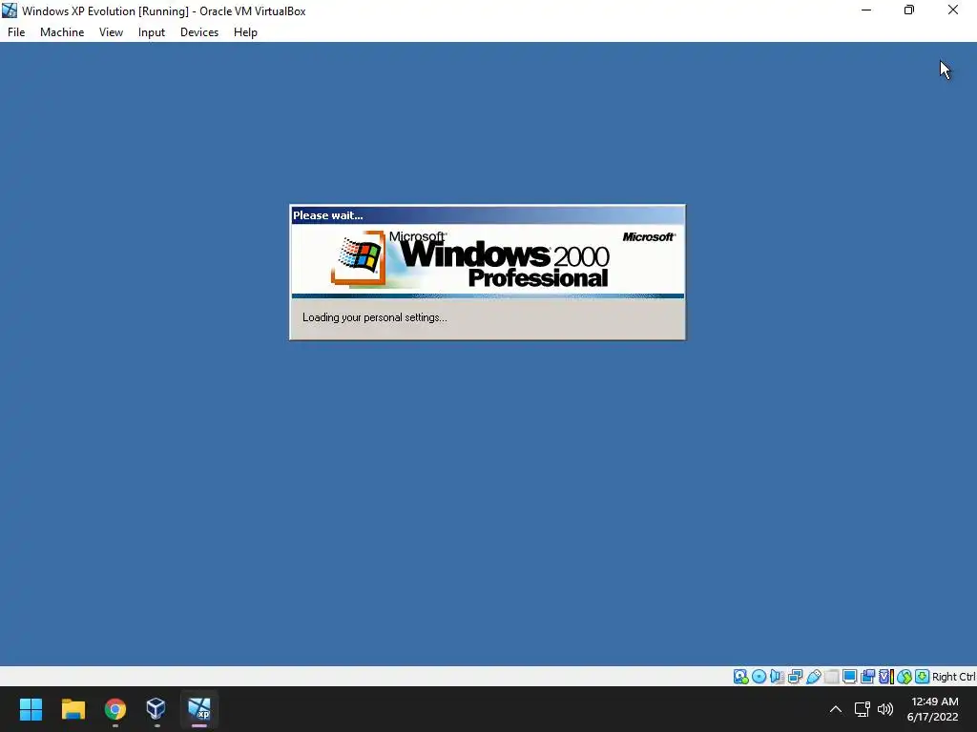The width and height of the screenshot is (977, 732).
Task: Open the Machine menu
Action: (62, 32)
